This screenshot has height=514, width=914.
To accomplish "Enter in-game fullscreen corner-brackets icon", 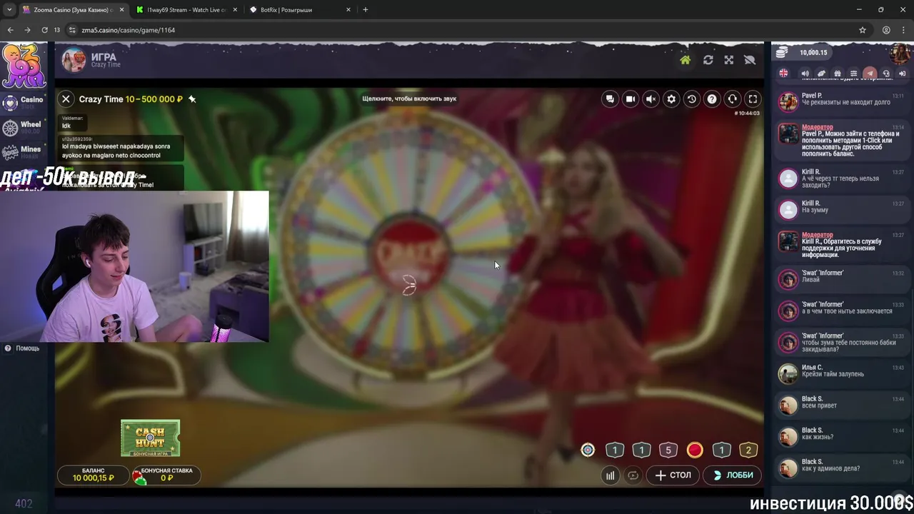I will click(x=753, y=99).
